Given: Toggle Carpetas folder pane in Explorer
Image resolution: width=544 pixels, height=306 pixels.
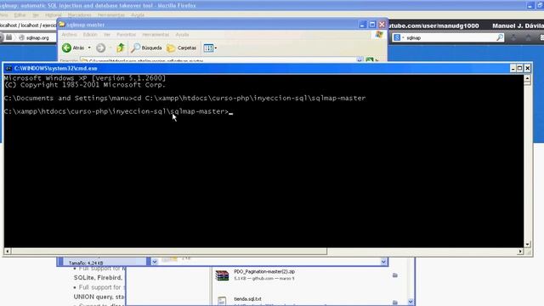Looking at the screenshot, I should click(x=181, y=48).
